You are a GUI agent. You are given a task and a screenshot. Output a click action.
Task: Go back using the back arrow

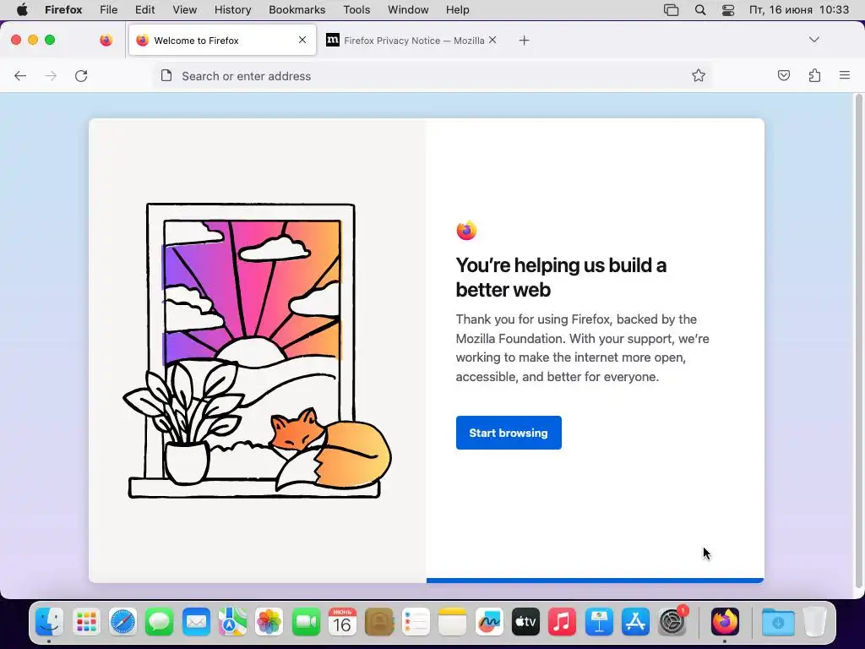point(20,76)
